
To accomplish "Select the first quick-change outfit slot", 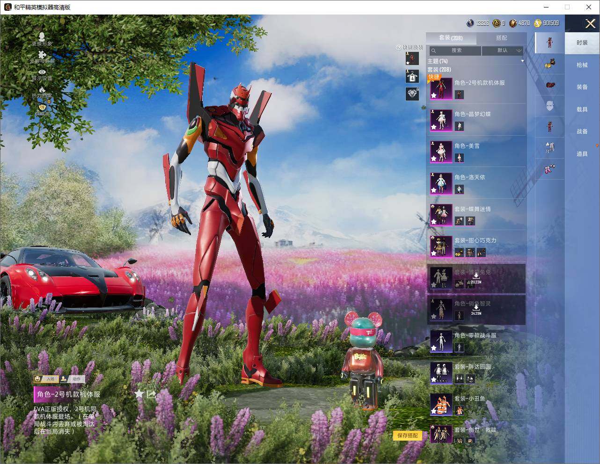I will (412, 58).
